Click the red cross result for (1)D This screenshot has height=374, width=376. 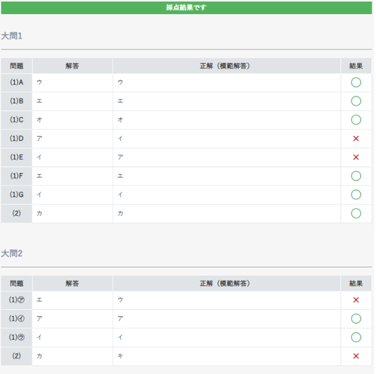point(356,138)
